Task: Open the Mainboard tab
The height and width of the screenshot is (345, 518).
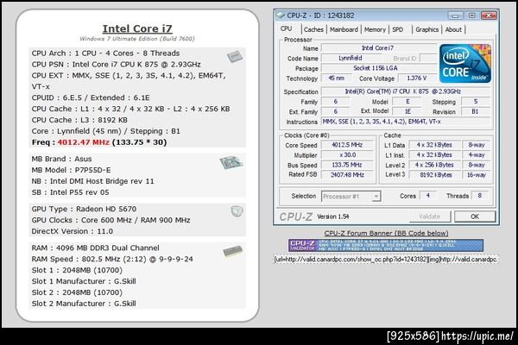Action: [x=344, y=29]
